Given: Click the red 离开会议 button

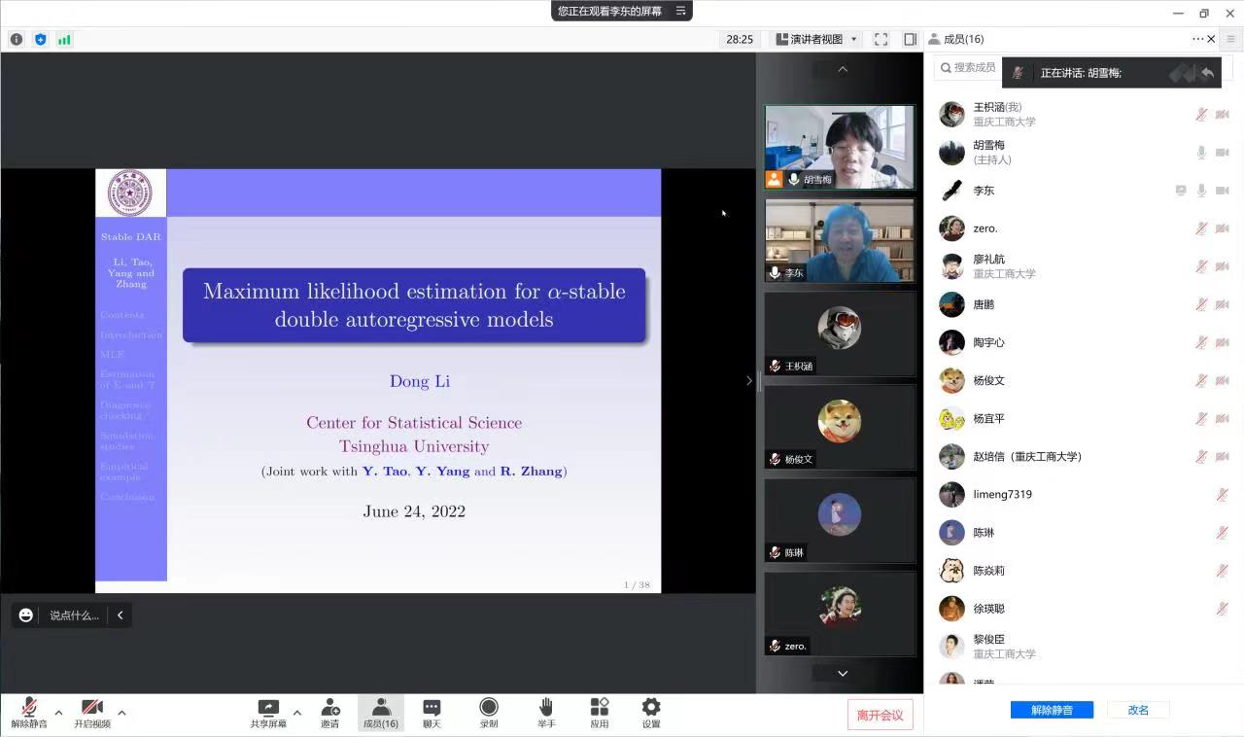Looking at the screenshot, I should (880, 715).
